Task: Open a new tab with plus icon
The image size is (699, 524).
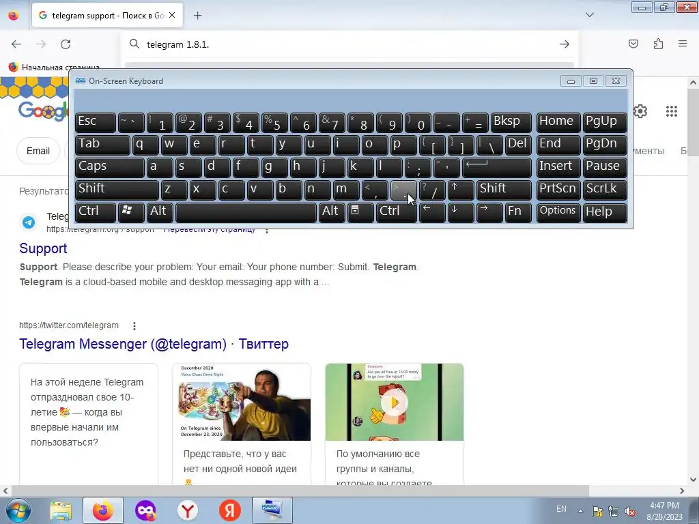Action: (x=197, y=16)
